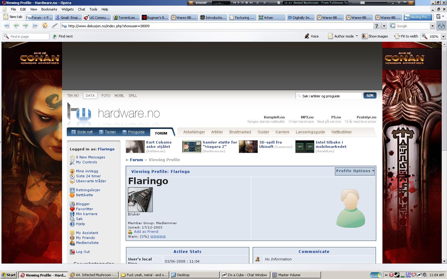Click the Gmail notifier tray icon

(x=414, y=275)
